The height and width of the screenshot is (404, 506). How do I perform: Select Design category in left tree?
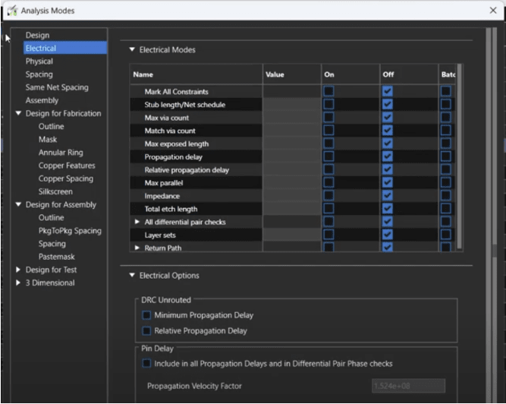point(37,35)
